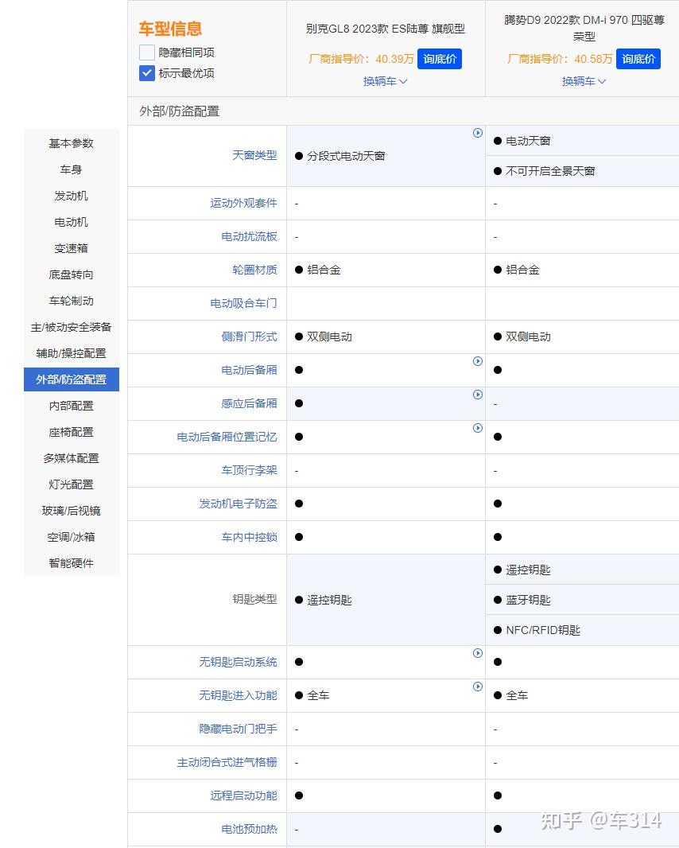This screenshot has height=848, width=679.
Task: Open the video icon next to 无钥匙启动系统
Action: pyautogui.click(x=478, y=653)
